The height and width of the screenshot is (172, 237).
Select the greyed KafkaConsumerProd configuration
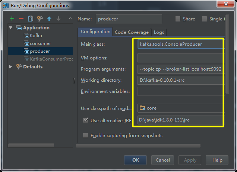coord(48,59)
